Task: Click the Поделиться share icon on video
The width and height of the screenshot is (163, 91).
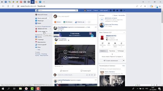Action: pyautogui.click(x=65, y=58)
